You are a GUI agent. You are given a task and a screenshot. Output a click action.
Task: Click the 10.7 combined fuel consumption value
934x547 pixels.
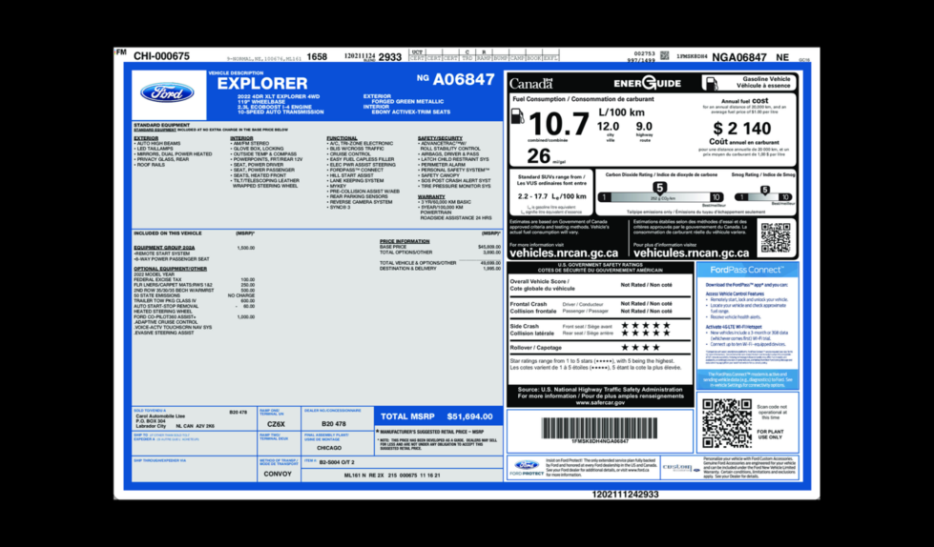point(558,124)
